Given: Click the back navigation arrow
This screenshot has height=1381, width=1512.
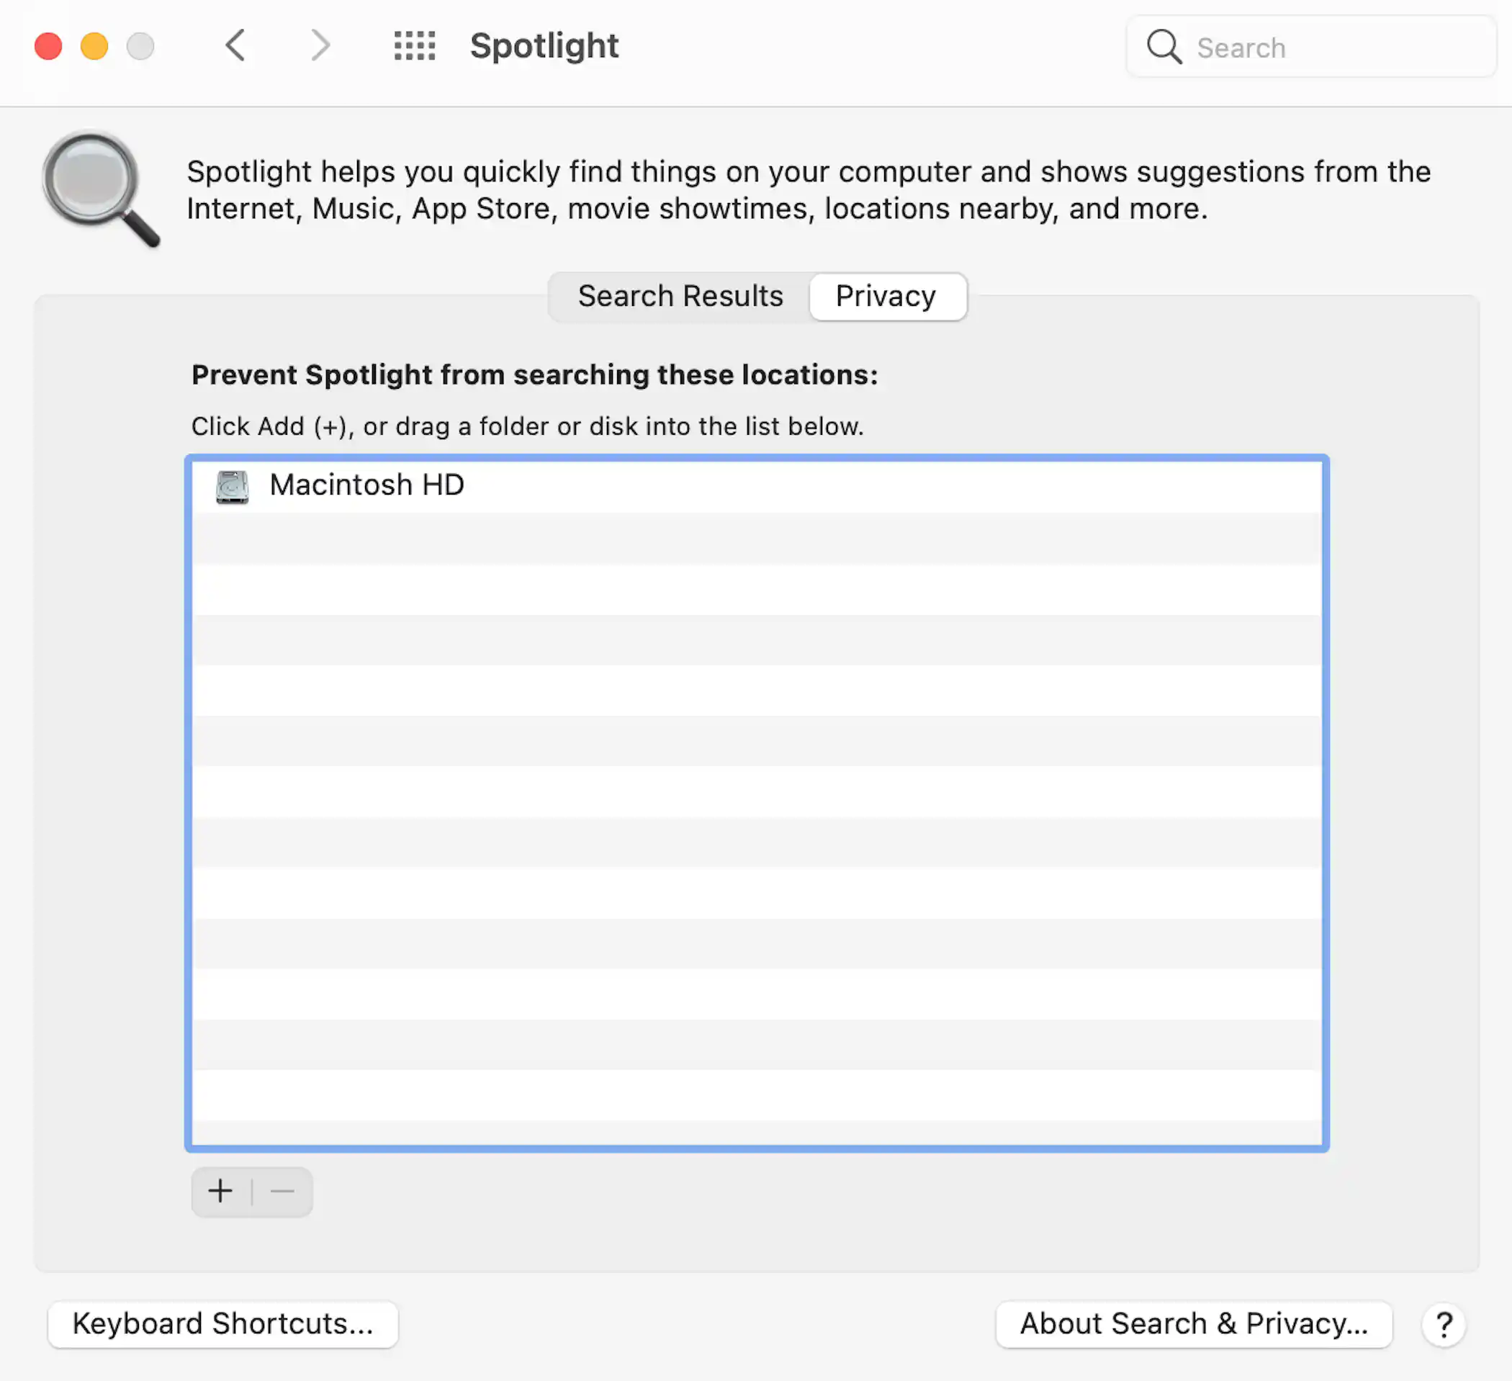Looking at the screenshot, I should point(235,45).
